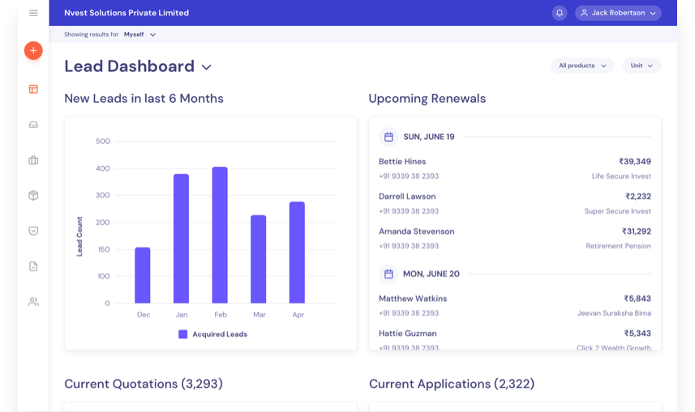Click the notification bell icon

(560, 13)
